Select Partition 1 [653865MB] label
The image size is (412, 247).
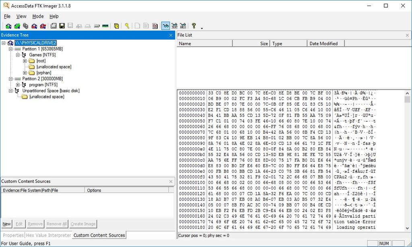[43, 49]
